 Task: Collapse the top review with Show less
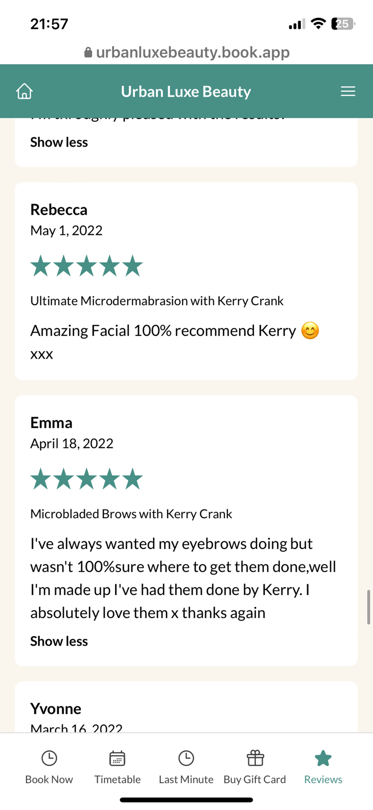point(59,142)
